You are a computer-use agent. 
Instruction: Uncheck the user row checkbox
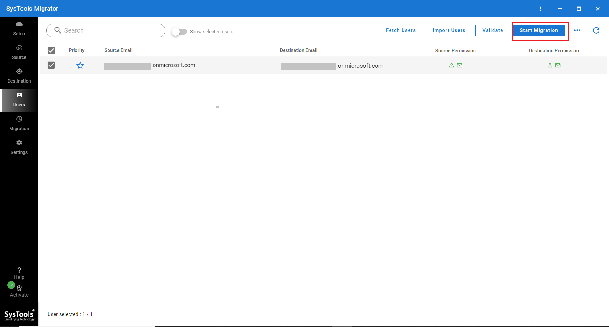[x=51, y=65]
